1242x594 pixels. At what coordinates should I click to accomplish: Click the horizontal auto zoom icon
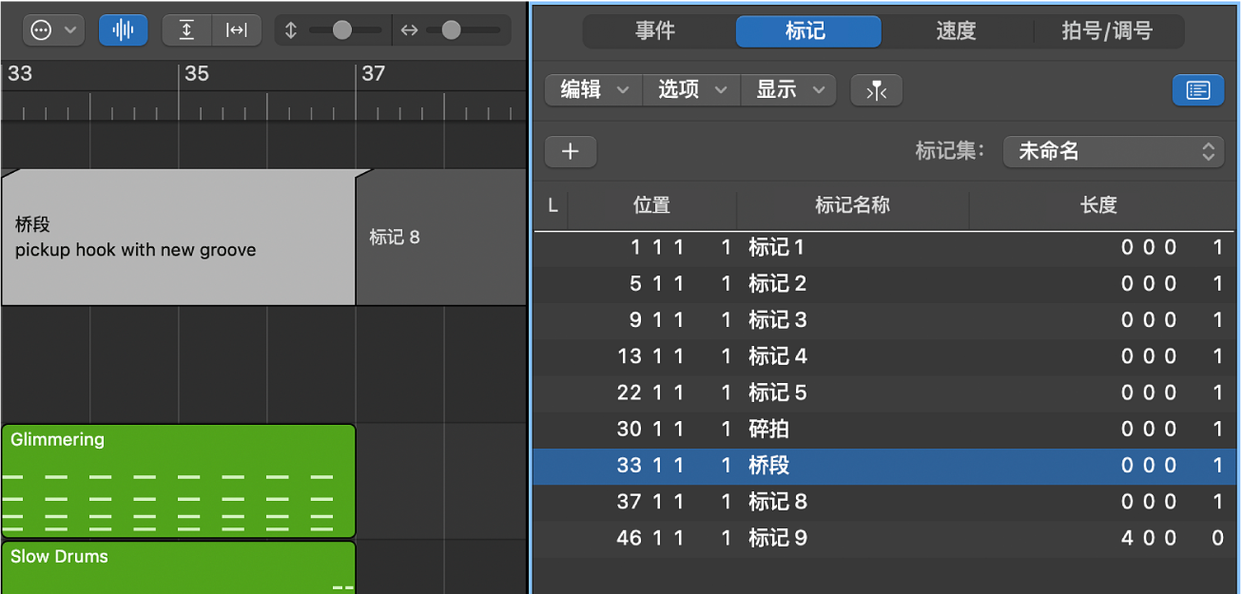tap(236, 30)
